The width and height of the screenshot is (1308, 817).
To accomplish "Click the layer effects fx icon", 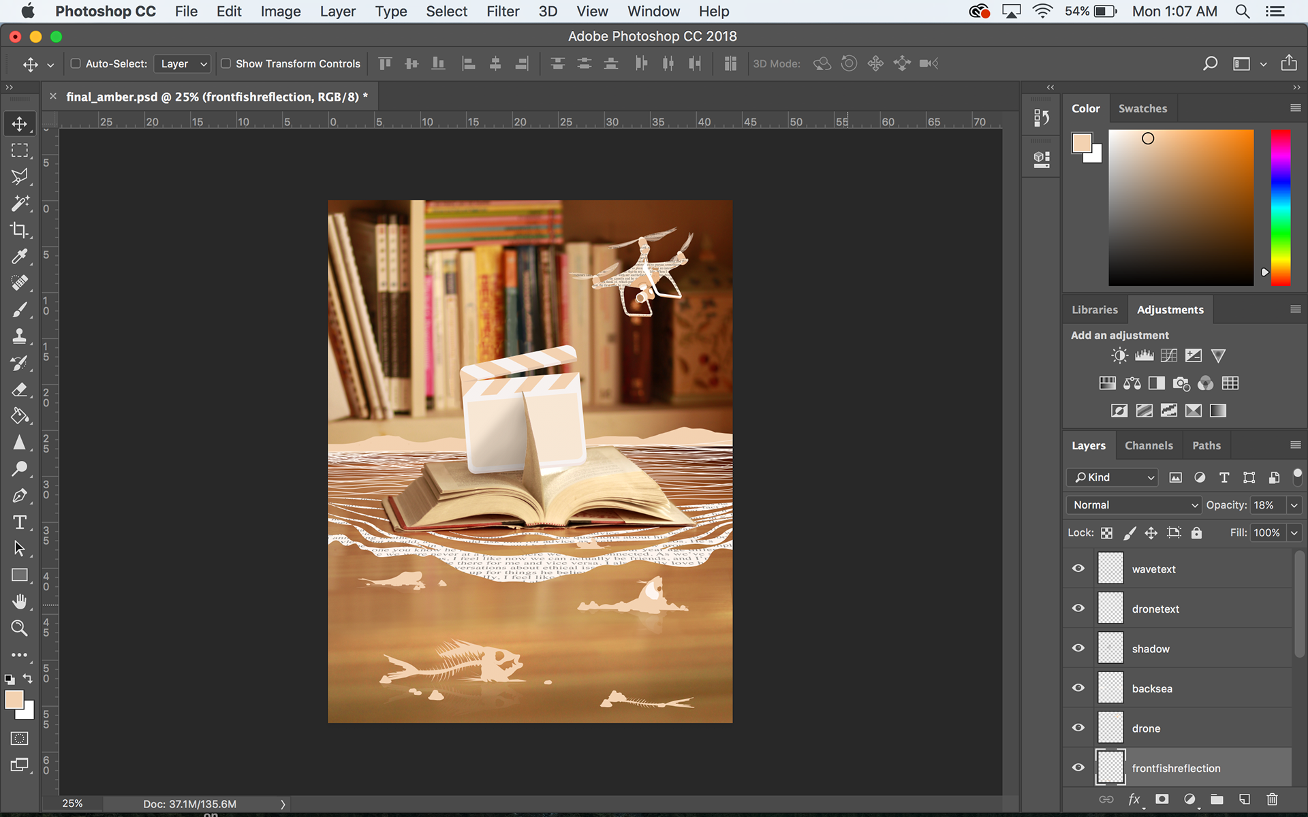I will click(1134, 799).
